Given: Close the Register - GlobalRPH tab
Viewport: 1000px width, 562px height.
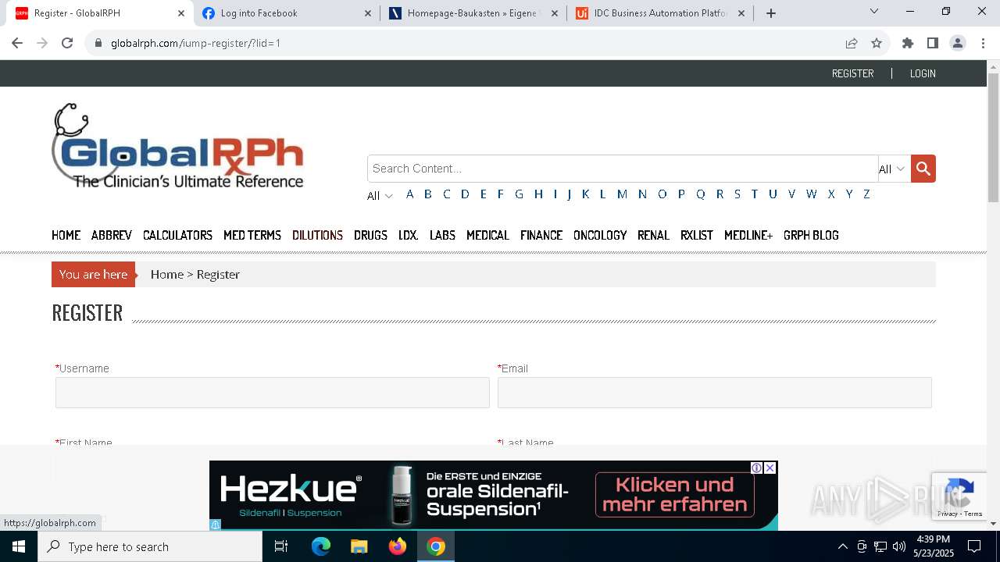Looking at the screenshot, I should click(181, 13).
